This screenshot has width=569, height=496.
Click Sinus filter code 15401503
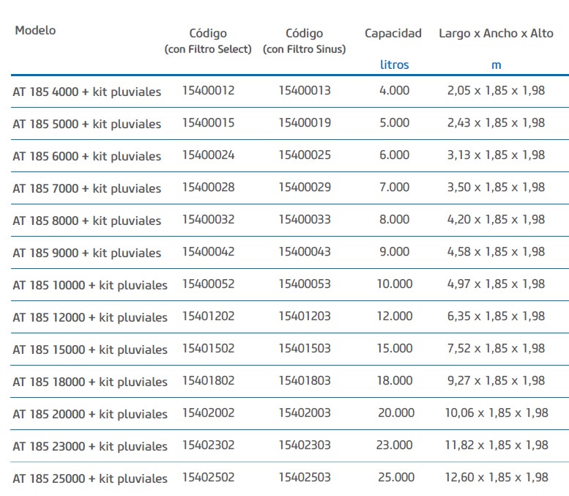point(305,349)
